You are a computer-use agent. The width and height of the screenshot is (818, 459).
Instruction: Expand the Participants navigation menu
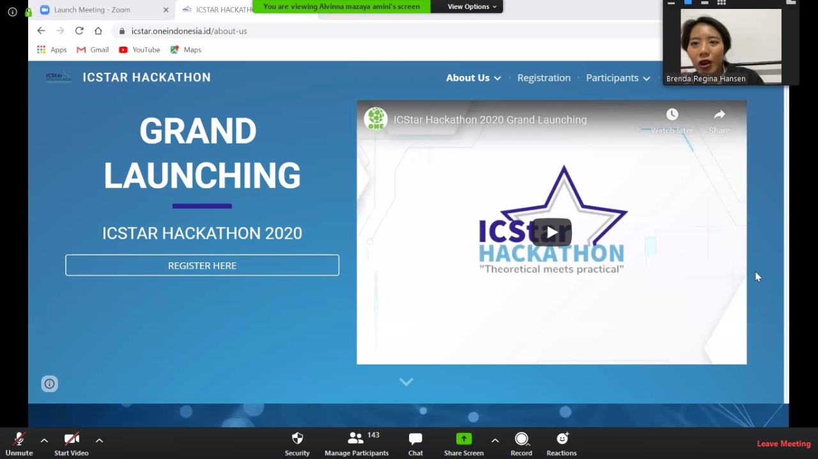(x=618, y=78)
